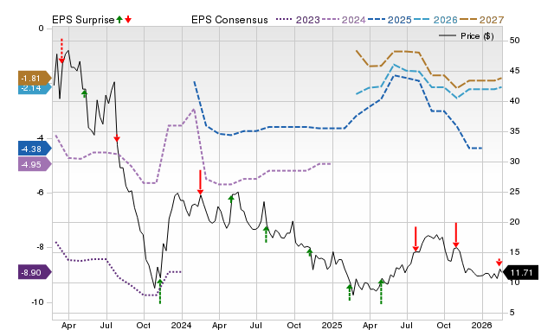Screen dimensions: 554x330
Task: Click the 25 label on the price axis
Action: 514,192
